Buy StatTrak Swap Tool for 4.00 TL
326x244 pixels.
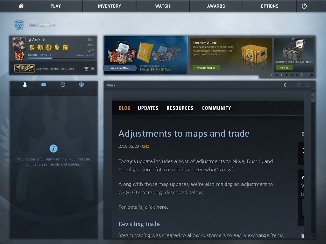click(x=284, y=68)
